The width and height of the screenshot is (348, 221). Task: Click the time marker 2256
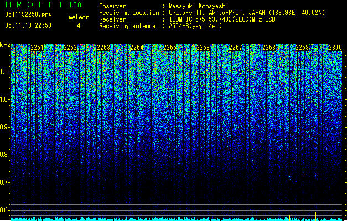(203, 48)
